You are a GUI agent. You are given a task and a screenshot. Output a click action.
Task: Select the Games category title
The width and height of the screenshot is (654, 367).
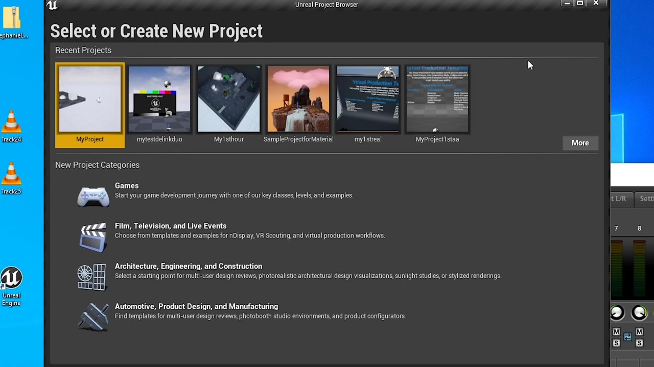127,186
